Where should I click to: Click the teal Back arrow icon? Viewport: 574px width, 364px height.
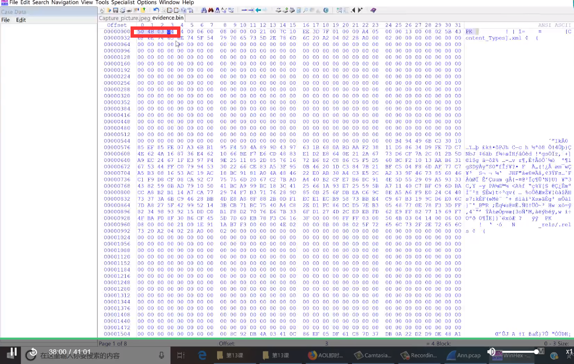pyautogui.click(x=258, y=10)
